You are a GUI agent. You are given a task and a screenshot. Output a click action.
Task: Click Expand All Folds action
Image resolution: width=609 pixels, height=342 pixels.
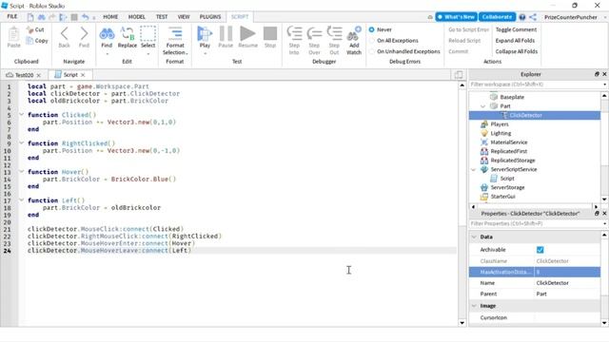515,40
